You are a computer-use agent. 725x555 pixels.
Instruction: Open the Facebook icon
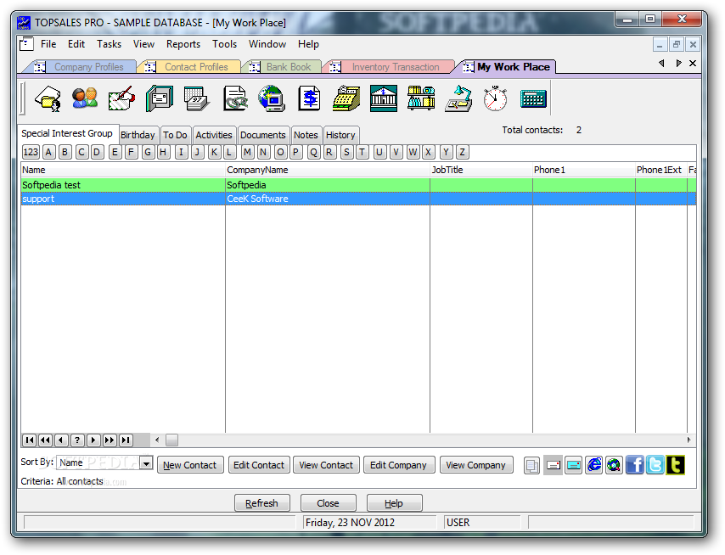[x=635, y=465]
